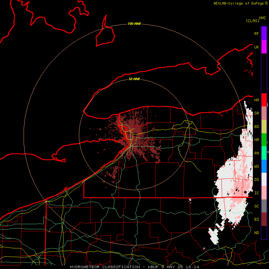269x269 pixels.
Task: Click the "9 MAY 25" date in footer
Action: [172, 267]
